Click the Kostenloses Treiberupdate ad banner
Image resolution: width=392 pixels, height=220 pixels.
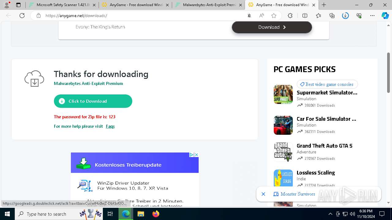point(135,163)
